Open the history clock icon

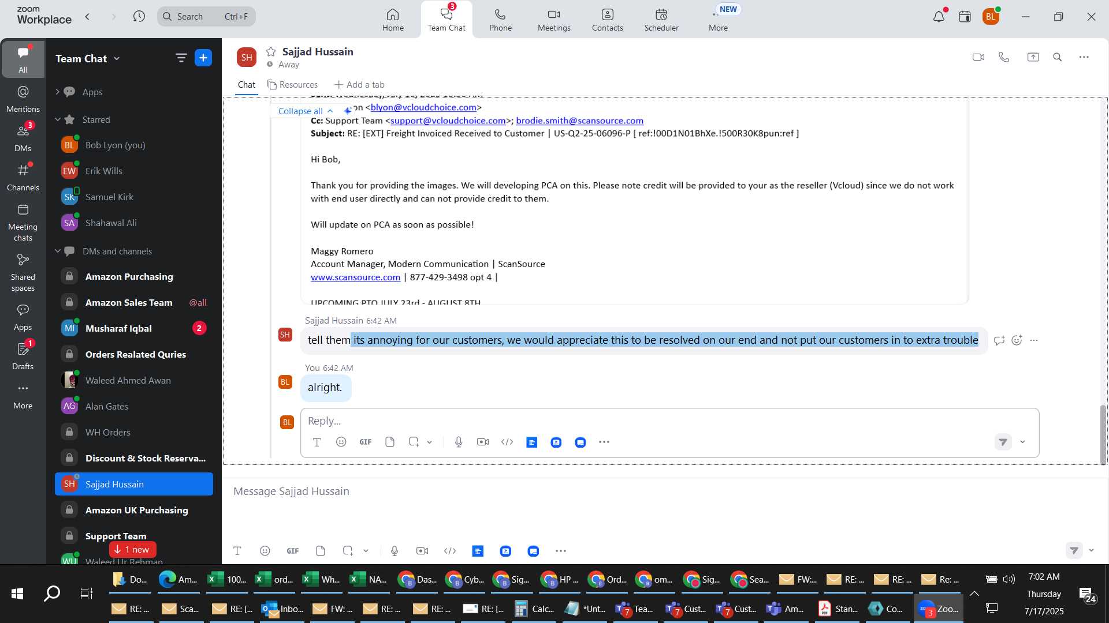click(139, 16)
